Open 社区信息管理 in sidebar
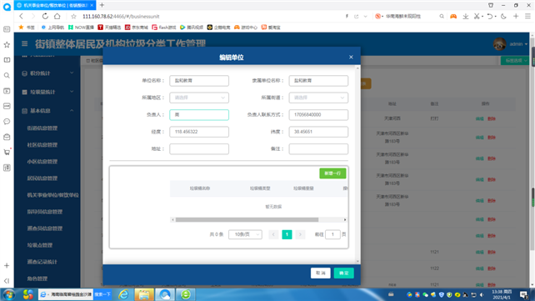The width and height of the screenshot is (535, 301). pyautogui.click(x=42, y=145)
